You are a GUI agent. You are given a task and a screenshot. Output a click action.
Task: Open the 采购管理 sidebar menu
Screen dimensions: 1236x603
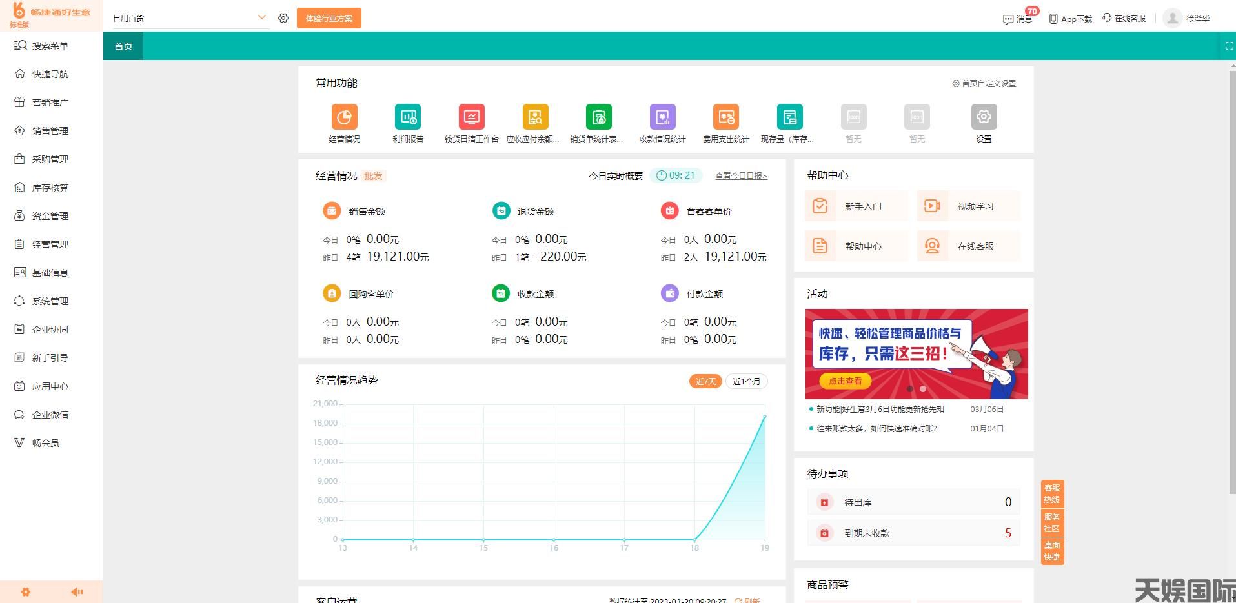tap(51, 159)
